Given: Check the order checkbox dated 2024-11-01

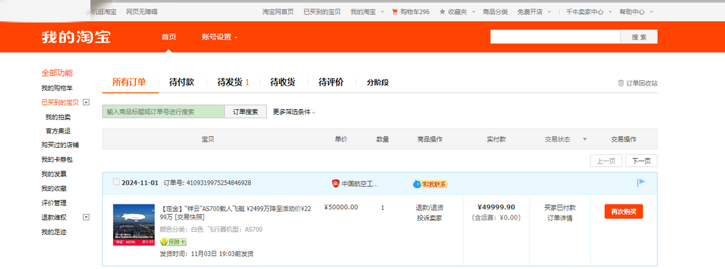Looking at the screenshot, I should tap(116, 182).
